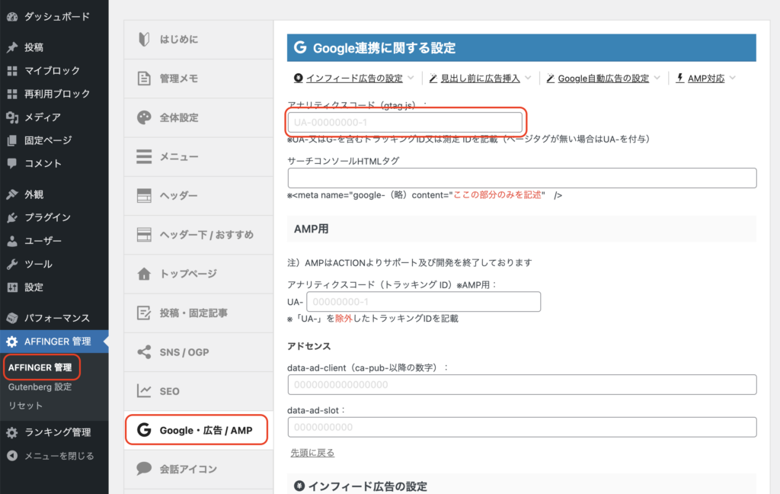Click the パフォーマンス cube icon
The image size is (780, 494).
12,318
